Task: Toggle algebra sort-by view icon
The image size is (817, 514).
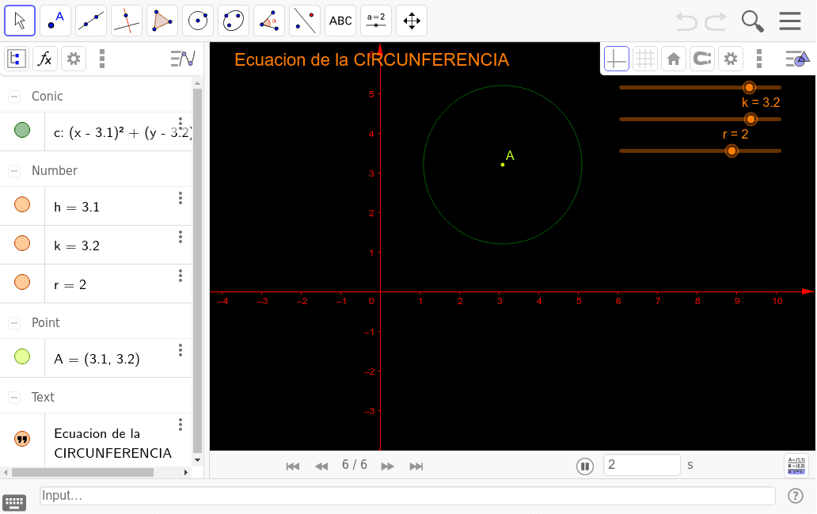Action: tap(16, 59)
